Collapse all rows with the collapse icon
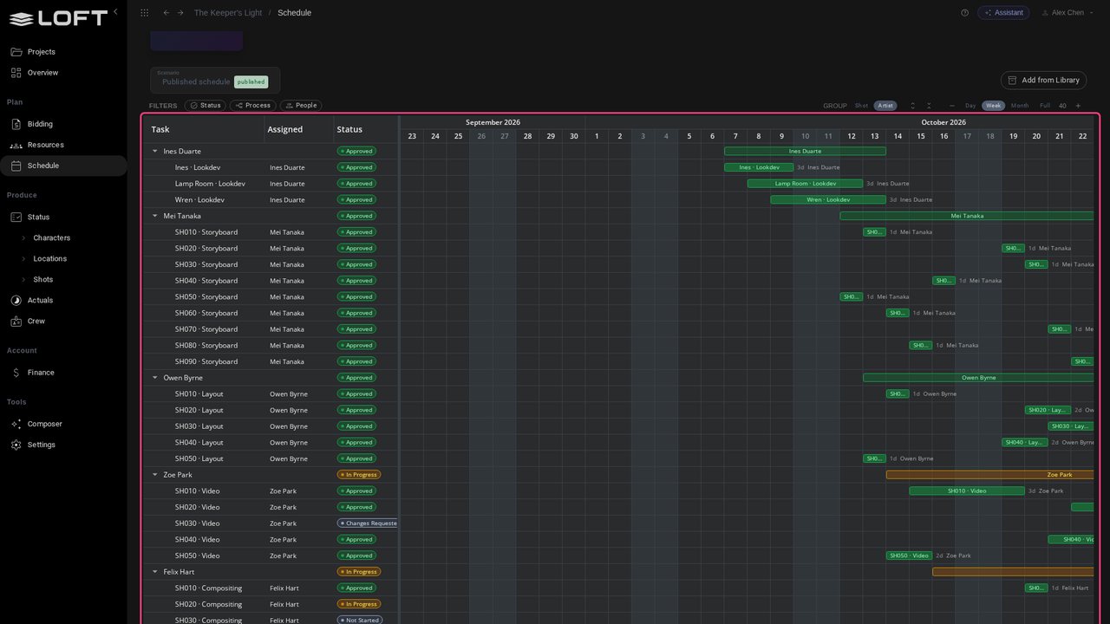This screenshot has height=624, width=1110. pyautogui.click(x=929, y=106)
